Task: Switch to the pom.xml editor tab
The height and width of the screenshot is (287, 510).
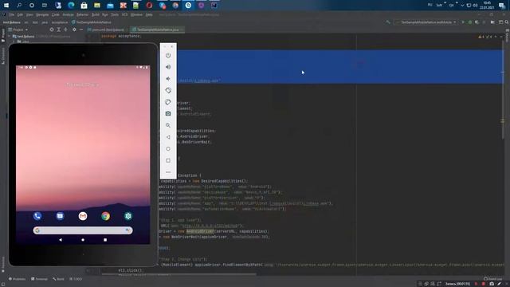Action: [x=108, y=29]
